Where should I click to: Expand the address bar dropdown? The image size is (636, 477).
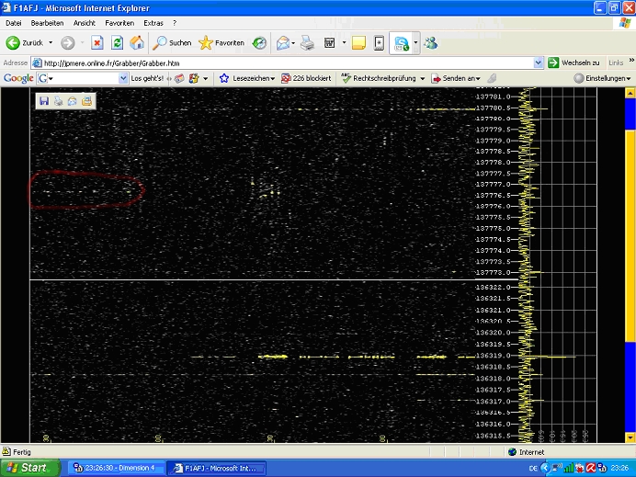point(539,62)
